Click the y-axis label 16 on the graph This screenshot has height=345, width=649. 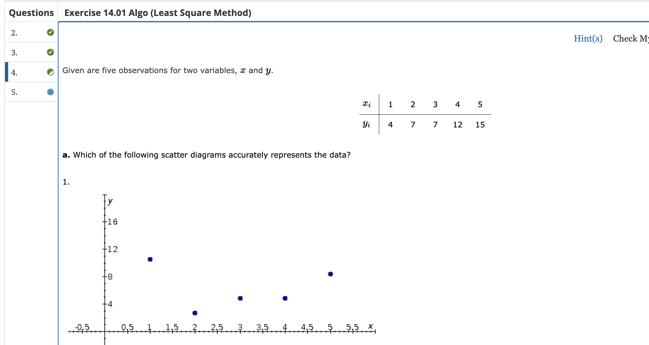(x=112, y=222)
